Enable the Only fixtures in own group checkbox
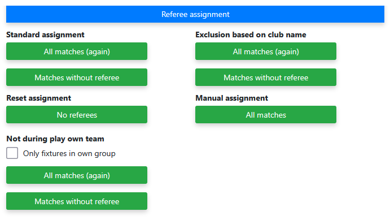This screenshot has width=390, height=220. click(12, 153)
